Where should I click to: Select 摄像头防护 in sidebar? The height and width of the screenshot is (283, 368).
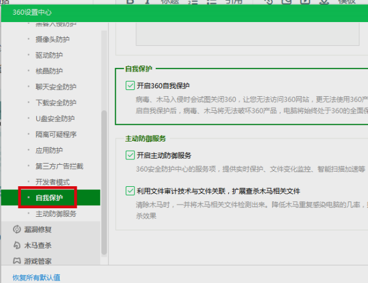point(52,39)
